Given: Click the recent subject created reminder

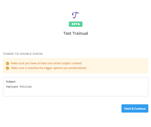Looking at the screenshot, I should 46,63.
